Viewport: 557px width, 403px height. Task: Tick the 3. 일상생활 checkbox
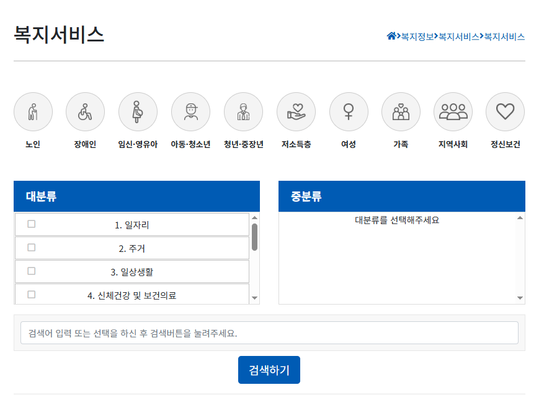pos(31,271)
